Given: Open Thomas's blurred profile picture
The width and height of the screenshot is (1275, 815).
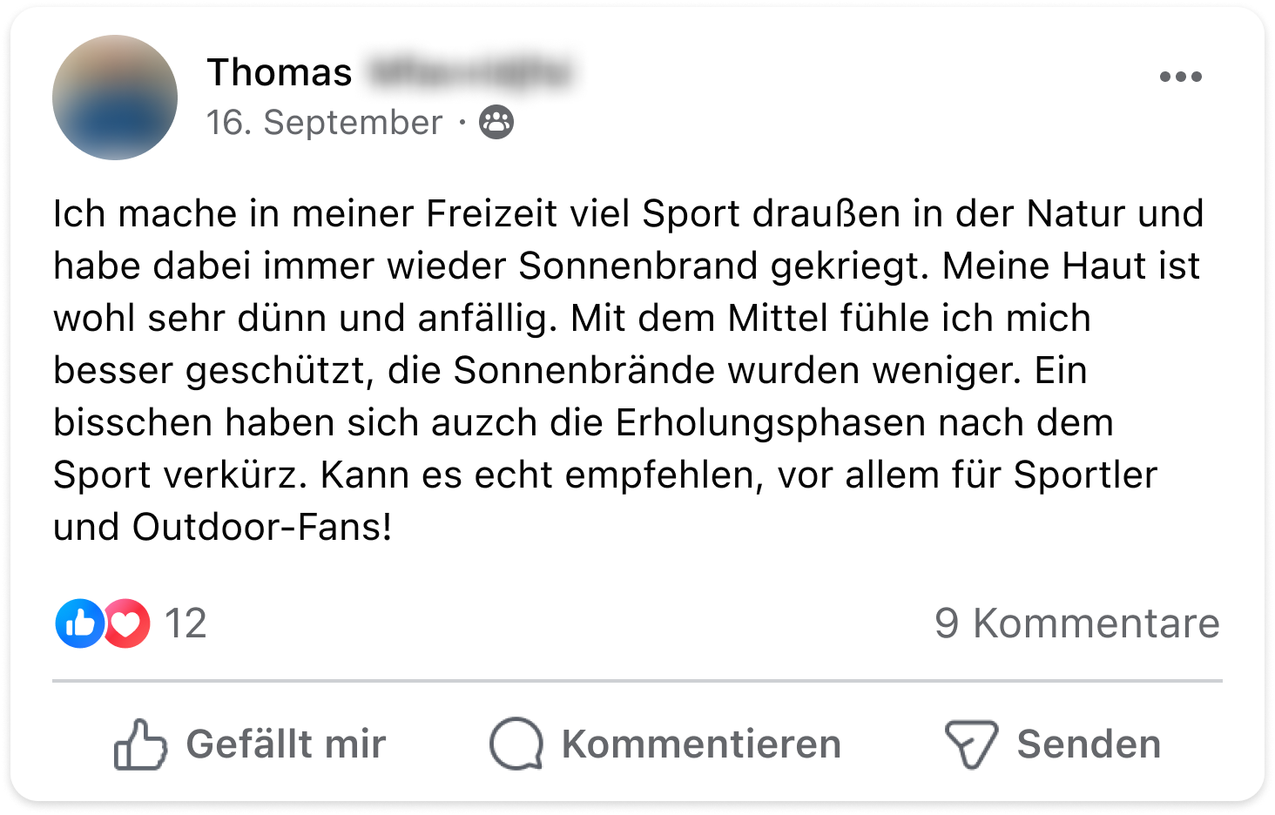Looking at the screenshot, I should tap(115, 98).
